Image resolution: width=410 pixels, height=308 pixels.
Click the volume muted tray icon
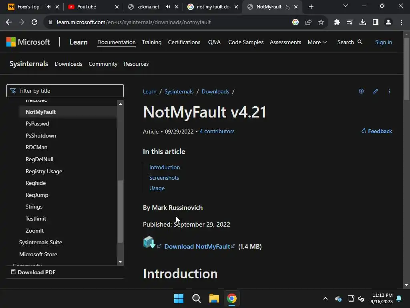point(362,298)
